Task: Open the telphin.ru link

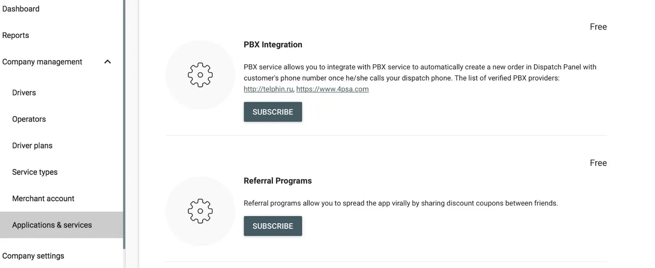Action: click(x=268, y=89)
